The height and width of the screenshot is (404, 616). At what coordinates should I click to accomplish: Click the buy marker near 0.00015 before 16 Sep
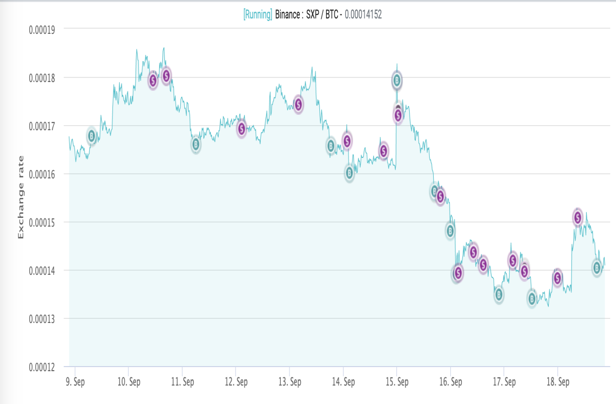point(450,231)
